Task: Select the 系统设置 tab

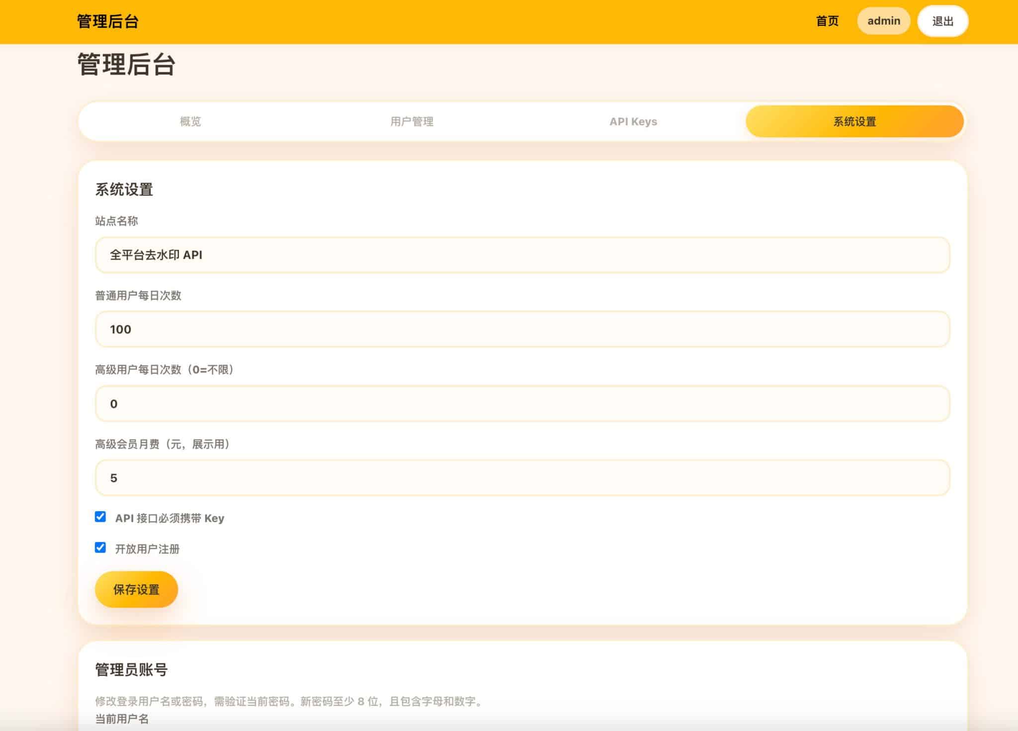Action: click(x=854, y=121)
